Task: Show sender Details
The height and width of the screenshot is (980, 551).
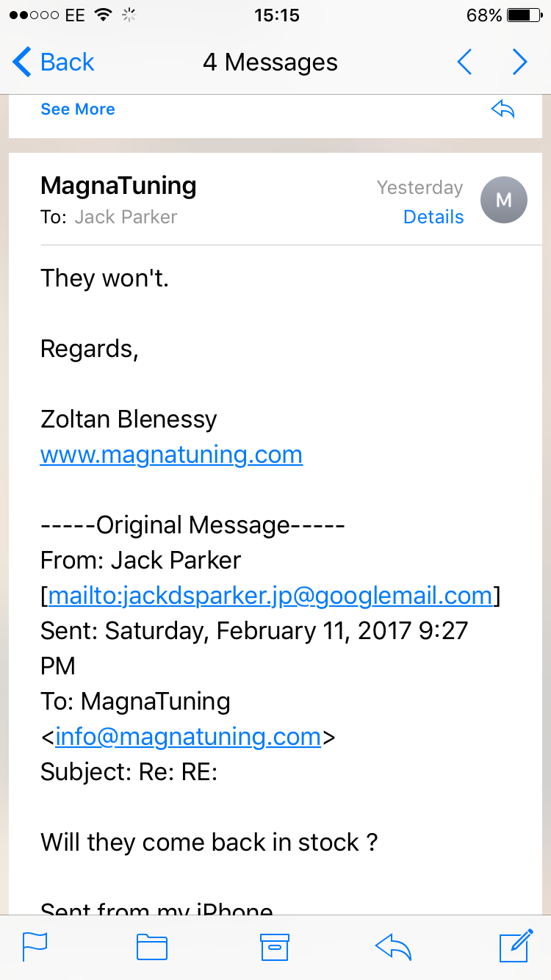Action: 433,217
